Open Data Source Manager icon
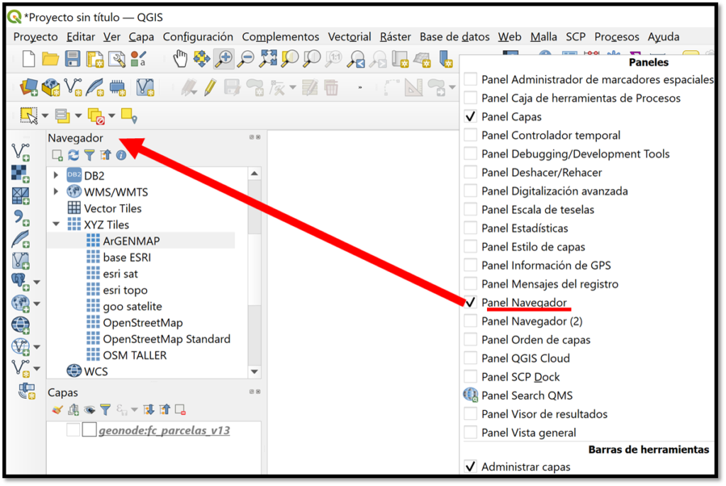 [28, 87]
